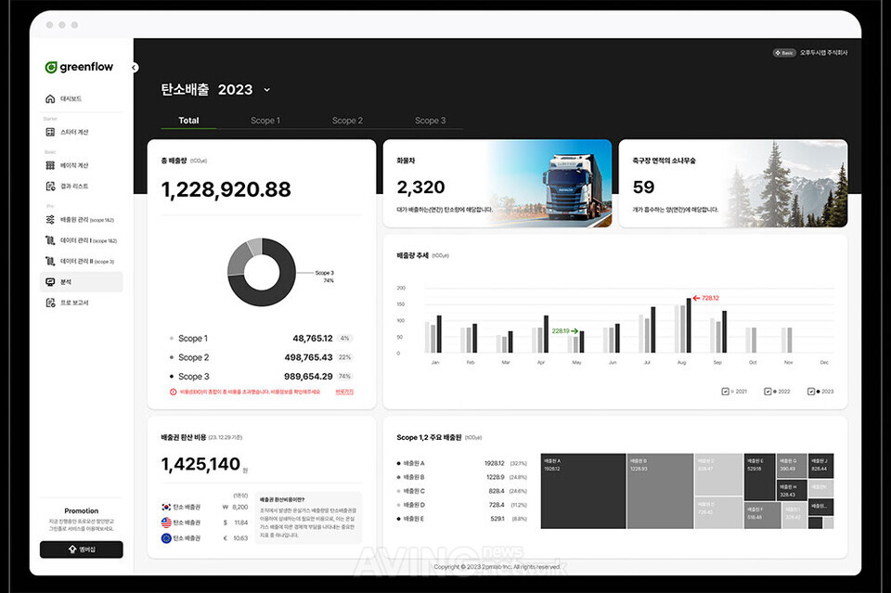The width and height of the screenshot is (891, 593).
Task: Toggle the 2023 legend checkbox
Action: (811, 392)
